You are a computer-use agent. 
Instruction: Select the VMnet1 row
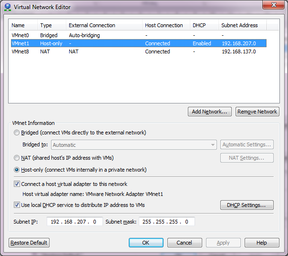pyautogui.click(x=139, y=43)
